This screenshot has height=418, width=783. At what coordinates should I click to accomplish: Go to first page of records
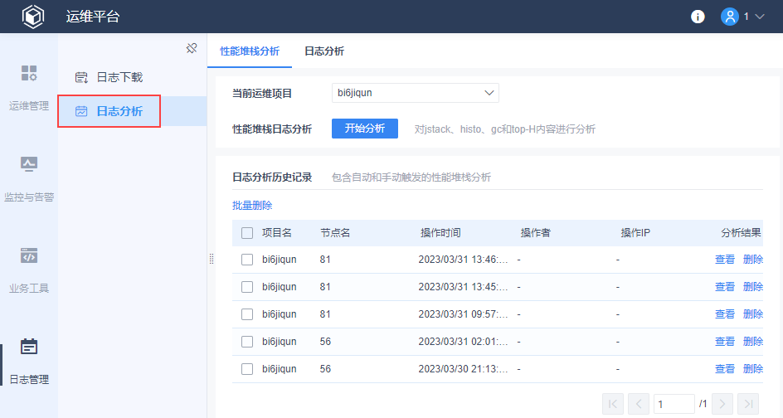tap(613, 404)
